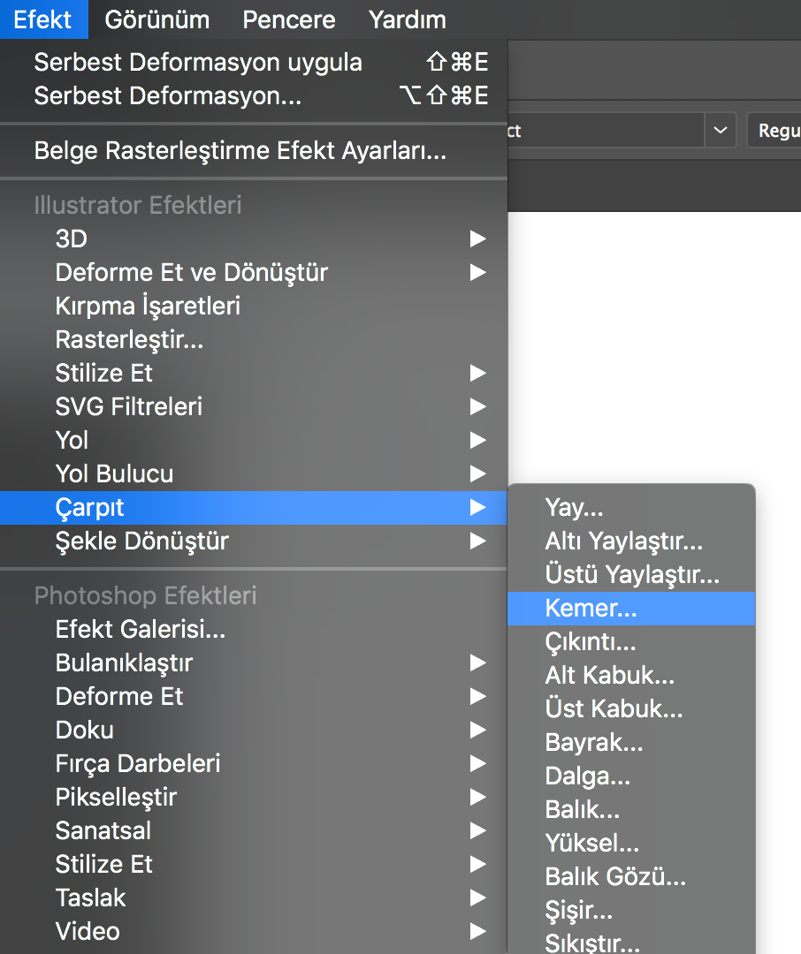801x954 pixels.
Task: Choose Rasterleştir... effect
Action: pyautogui.click(x=254, y=339)
